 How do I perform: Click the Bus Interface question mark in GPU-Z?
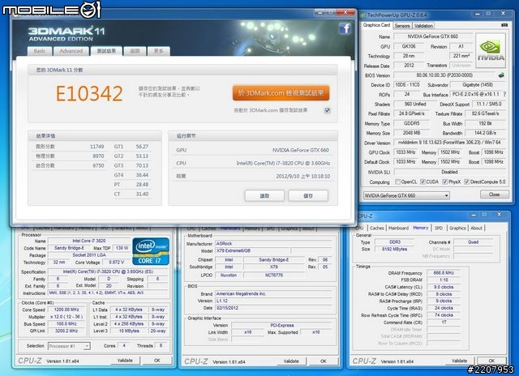click(504, 94)
